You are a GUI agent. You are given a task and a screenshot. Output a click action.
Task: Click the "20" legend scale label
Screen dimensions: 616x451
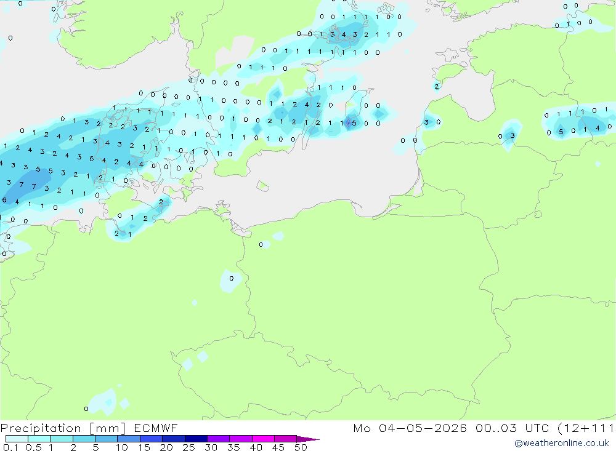point(166,447)
